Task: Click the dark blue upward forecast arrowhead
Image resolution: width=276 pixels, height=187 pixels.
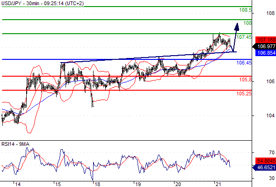Action: (x=237, y=27)
